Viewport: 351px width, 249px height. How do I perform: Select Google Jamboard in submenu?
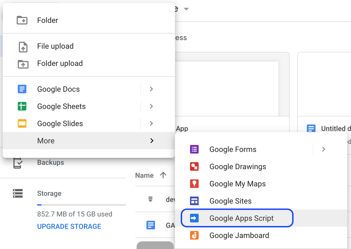coord(261,235)
